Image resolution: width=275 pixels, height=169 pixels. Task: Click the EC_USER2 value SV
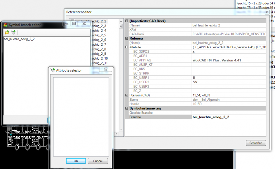[229, 82]
